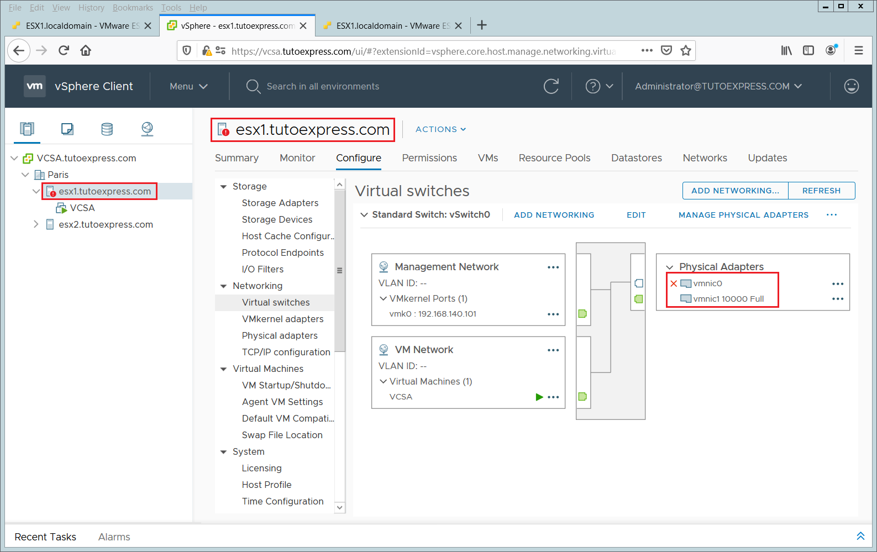877x552 pixels.
Task: Open the Hosts and Clusters inventory view
Action: pyautogui.click(x=27, y=129)
